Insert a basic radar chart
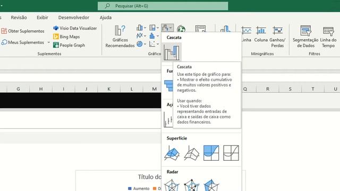Viewport: 340px width, 191px height. (172, 185)
